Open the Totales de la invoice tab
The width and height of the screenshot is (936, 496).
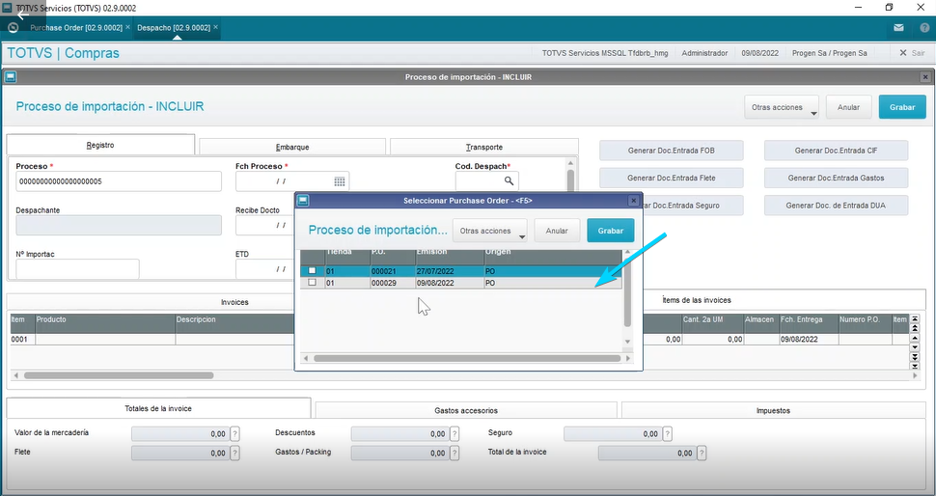pyautogui.click(x=158, y=408)
